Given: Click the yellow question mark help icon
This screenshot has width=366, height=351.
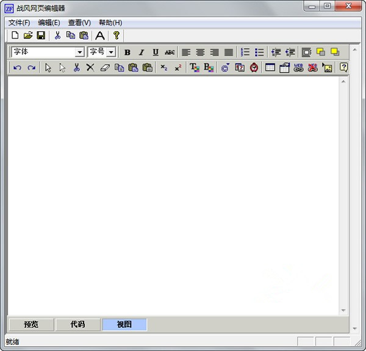Looking at the screenshot, I should click(117, 35).
